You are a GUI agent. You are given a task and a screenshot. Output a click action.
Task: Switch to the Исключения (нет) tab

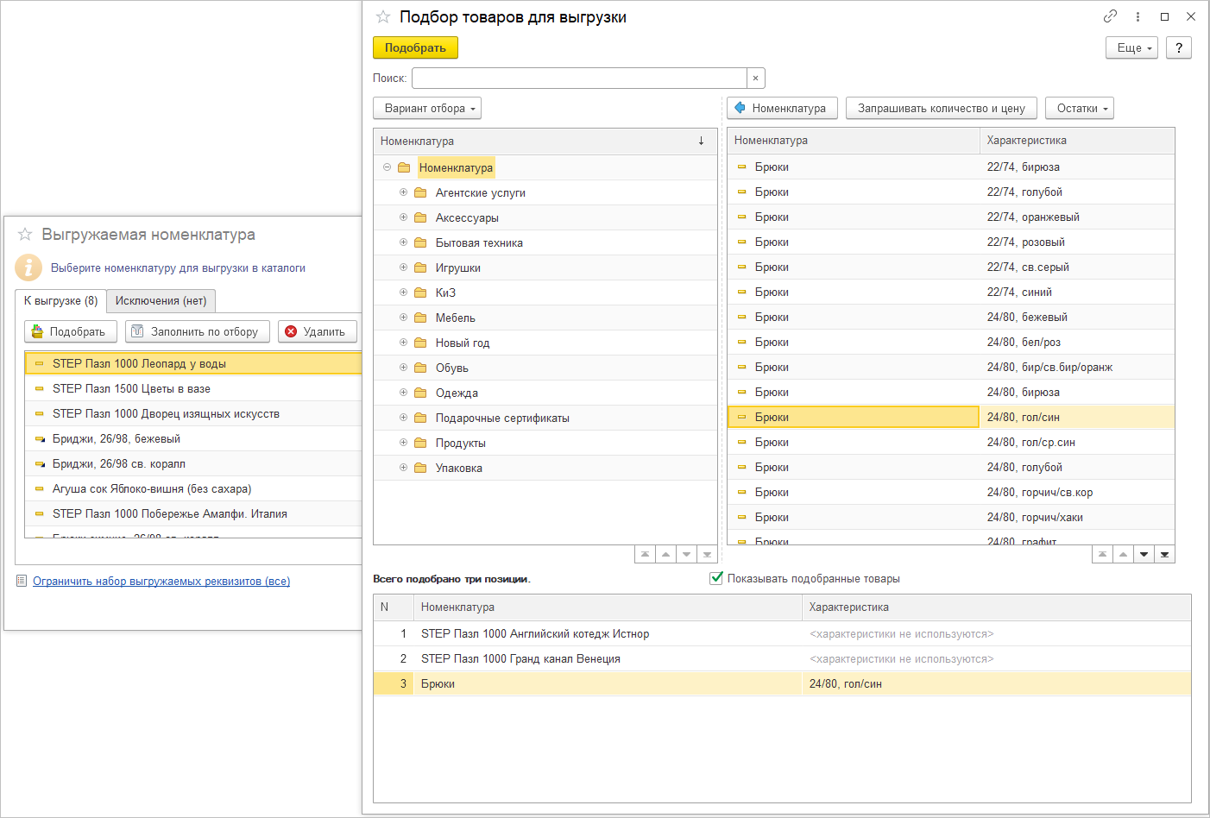point(161,301)
